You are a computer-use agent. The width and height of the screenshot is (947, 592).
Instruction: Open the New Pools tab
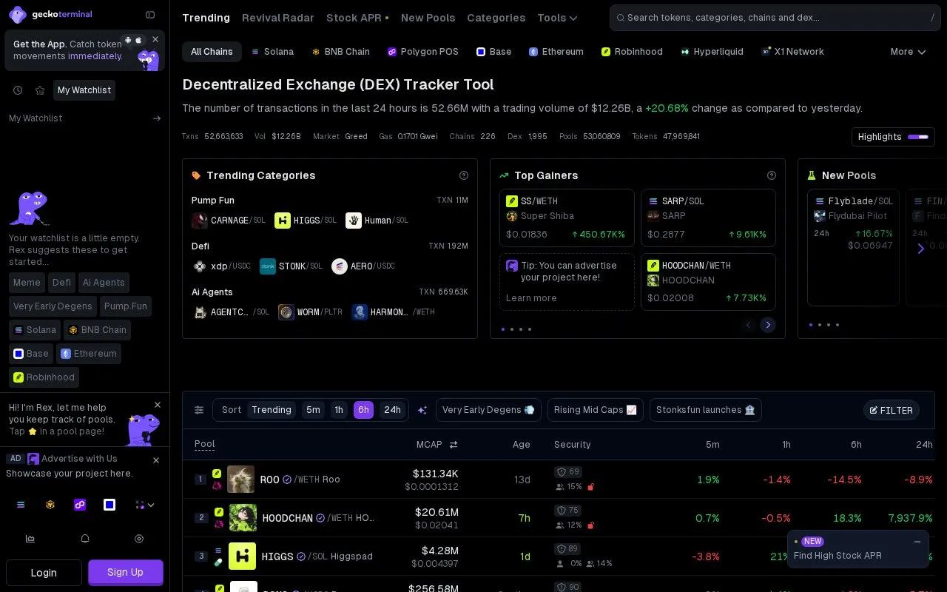428,18
